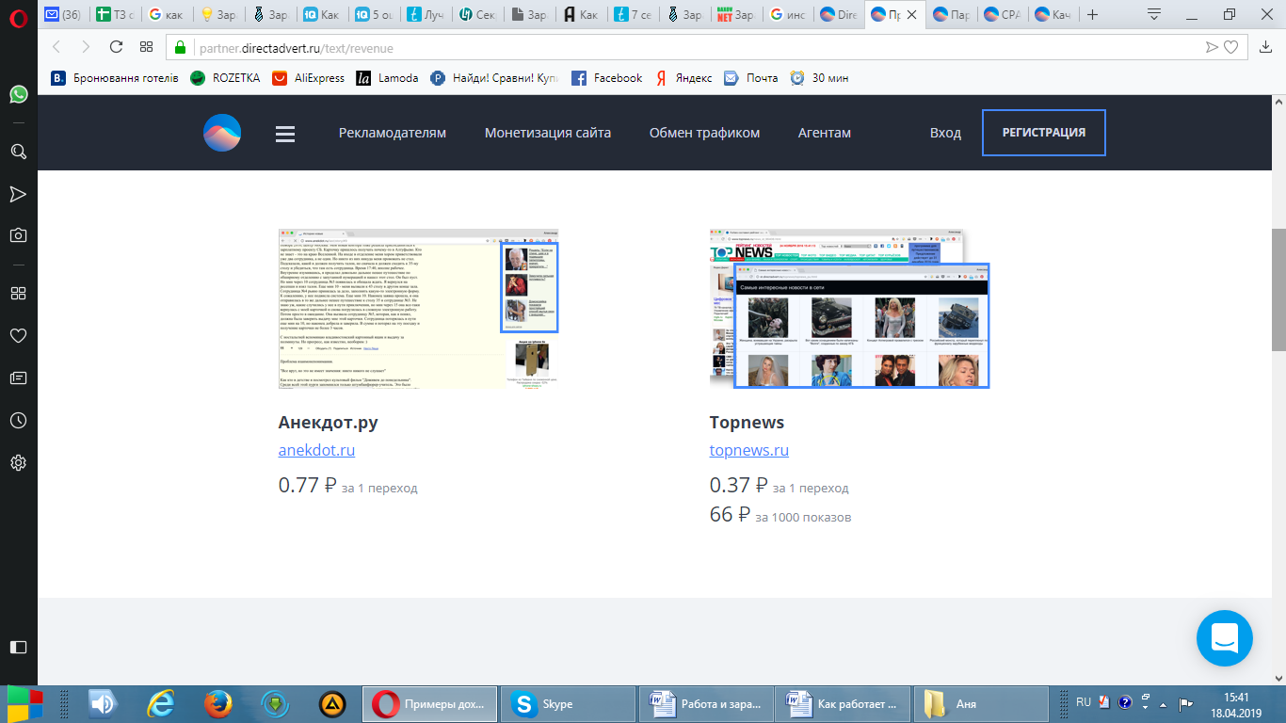Open the downloads icon in the toolbar
The width and height of the screenshot is (1286, 723).
[x=1265, y=47]
